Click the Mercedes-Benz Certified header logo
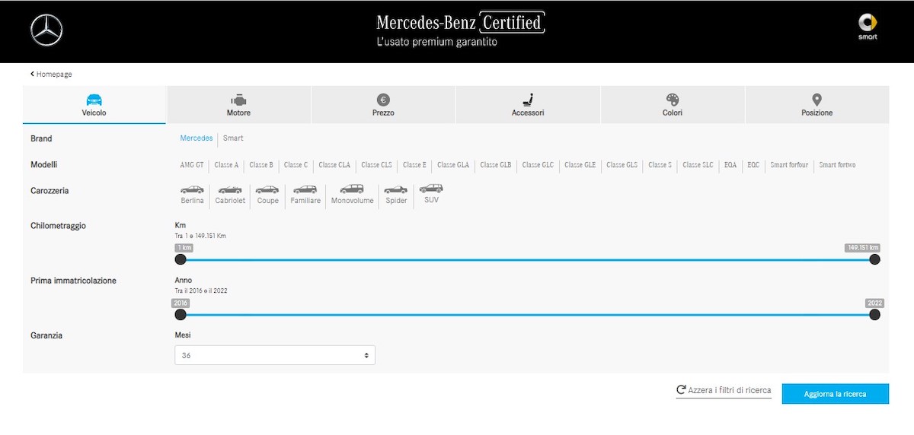The width and height of the screenshot is (914, 435). [x=461, y=29]
